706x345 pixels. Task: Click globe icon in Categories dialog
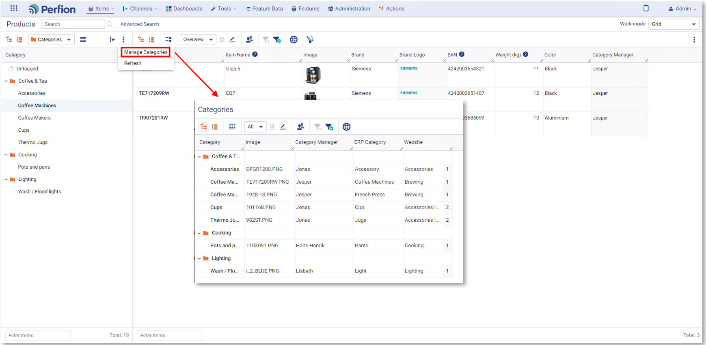pos(346,127)
